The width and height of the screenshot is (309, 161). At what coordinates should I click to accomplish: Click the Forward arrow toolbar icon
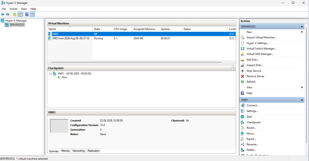[8, 14]
